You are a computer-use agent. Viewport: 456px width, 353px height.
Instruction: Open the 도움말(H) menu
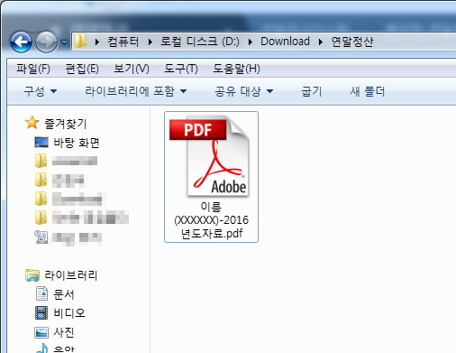coord(236,69)
